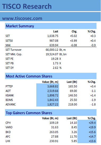Click the MAI index change -6.08
The width and height of the screenshot is (101, 145).
[x=74, y=45]
